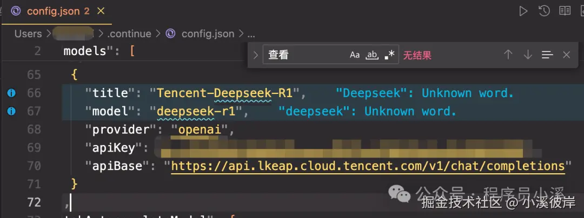The height and width of the screenshot is (218, 584).
Task: Go to next match arrow
Action: click(x=528, y=55)
